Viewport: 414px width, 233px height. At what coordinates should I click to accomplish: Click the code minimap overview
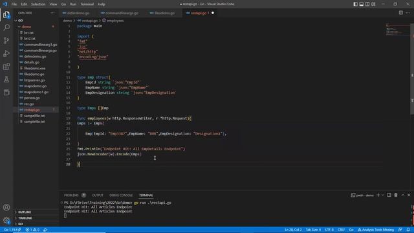pyautogui.click(x=397, y=30)
